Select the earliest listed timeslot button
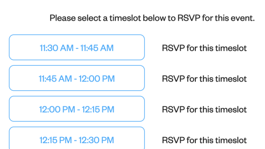This screenshot has height=149, width=265. [x=77, y=47]
